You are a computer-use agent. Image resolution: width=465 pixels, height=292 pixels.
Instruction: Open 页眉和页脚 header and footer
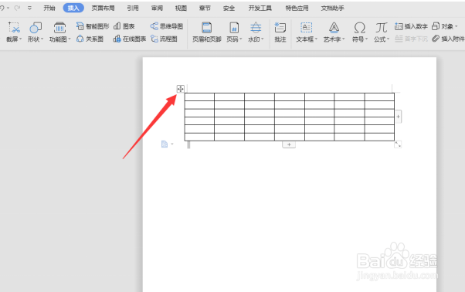pos(207,32)
